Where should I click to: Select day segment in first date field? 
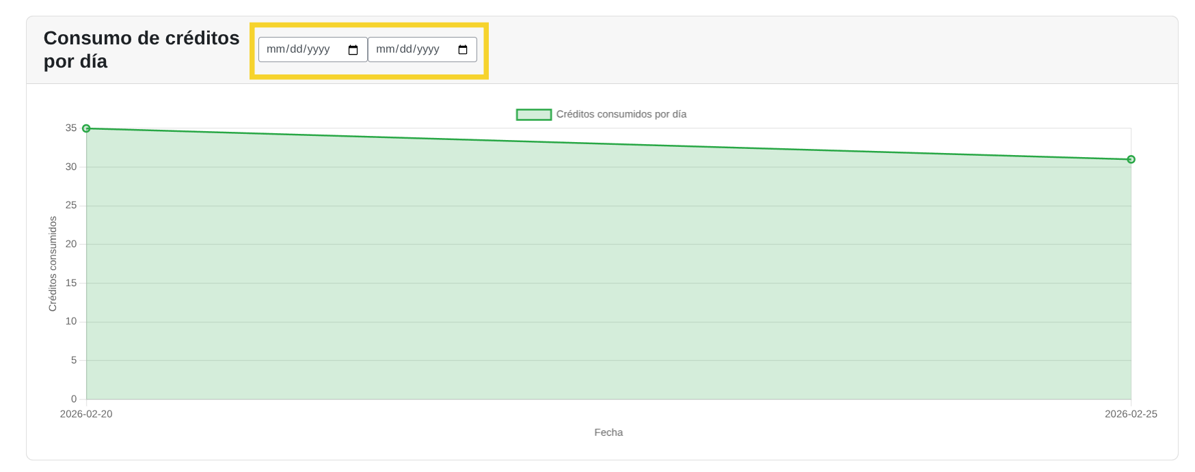(x=296, y=49)
